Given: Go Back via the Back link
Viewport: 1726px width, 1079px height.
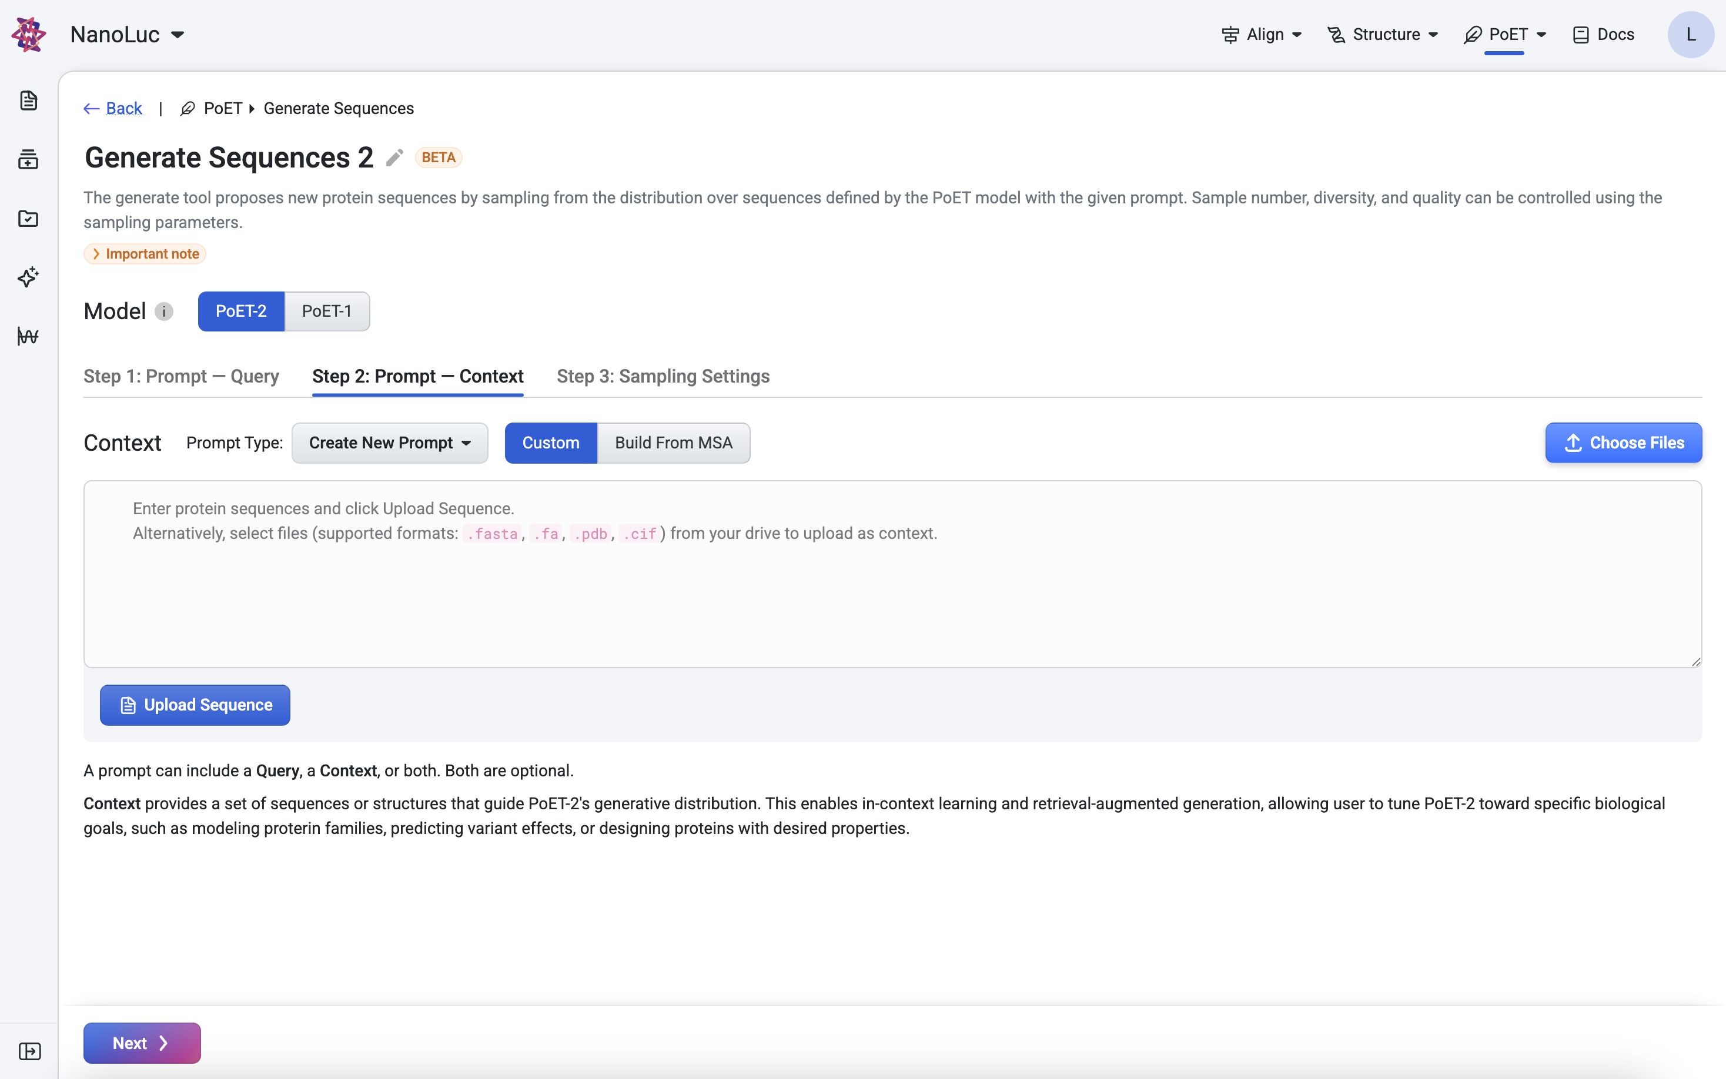Looking at the screenshot, I should tap(113, 109).
